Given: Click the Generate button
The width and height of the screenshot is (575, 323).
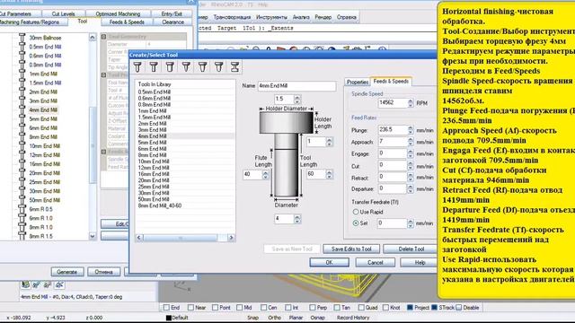Looking at the screenshot, I should click(67, 272).
